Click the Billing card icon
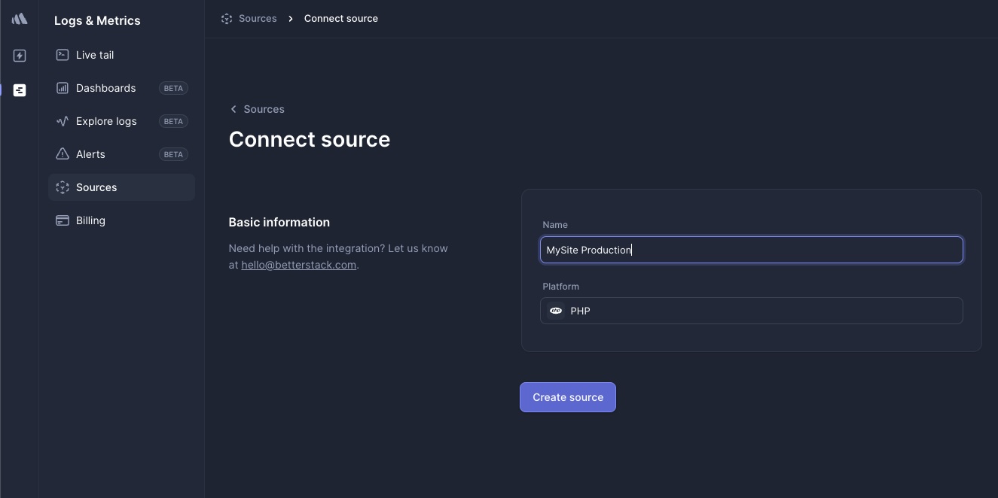Viewport: 998px width, 498px height. click(x=63, y=220)
